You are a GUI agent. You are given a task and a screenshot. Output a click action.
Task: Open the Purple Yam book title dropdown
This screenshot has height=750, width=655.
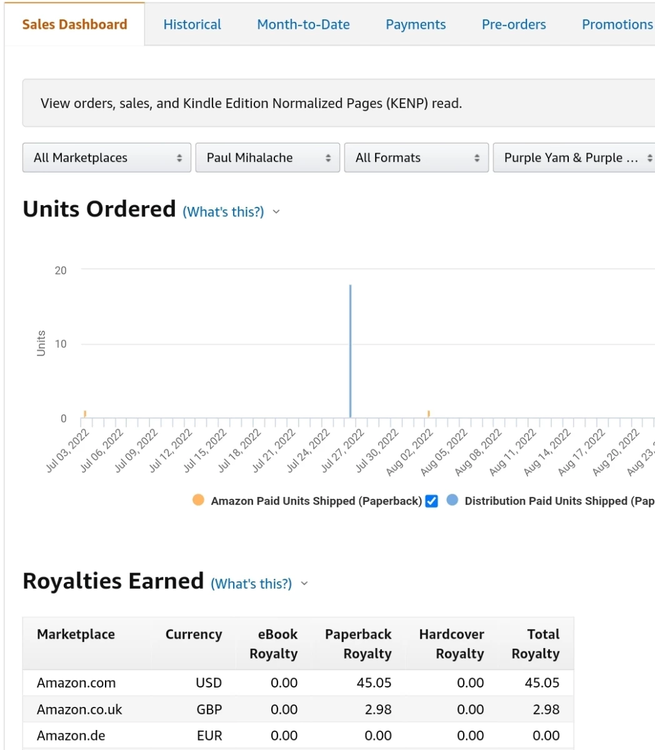[x=574, y=157]
